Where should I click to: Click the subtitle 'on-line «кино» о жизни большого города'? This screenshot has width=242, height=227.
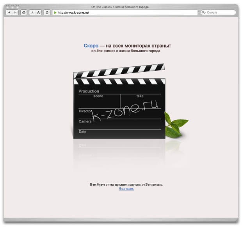tap(126, 51)
